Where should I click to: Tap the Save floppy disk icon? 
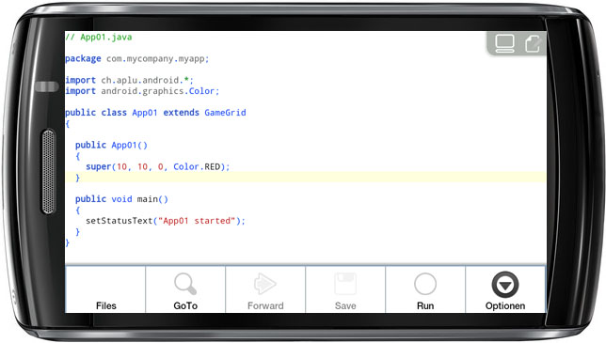pyautogui.click(x=345, y=284)
